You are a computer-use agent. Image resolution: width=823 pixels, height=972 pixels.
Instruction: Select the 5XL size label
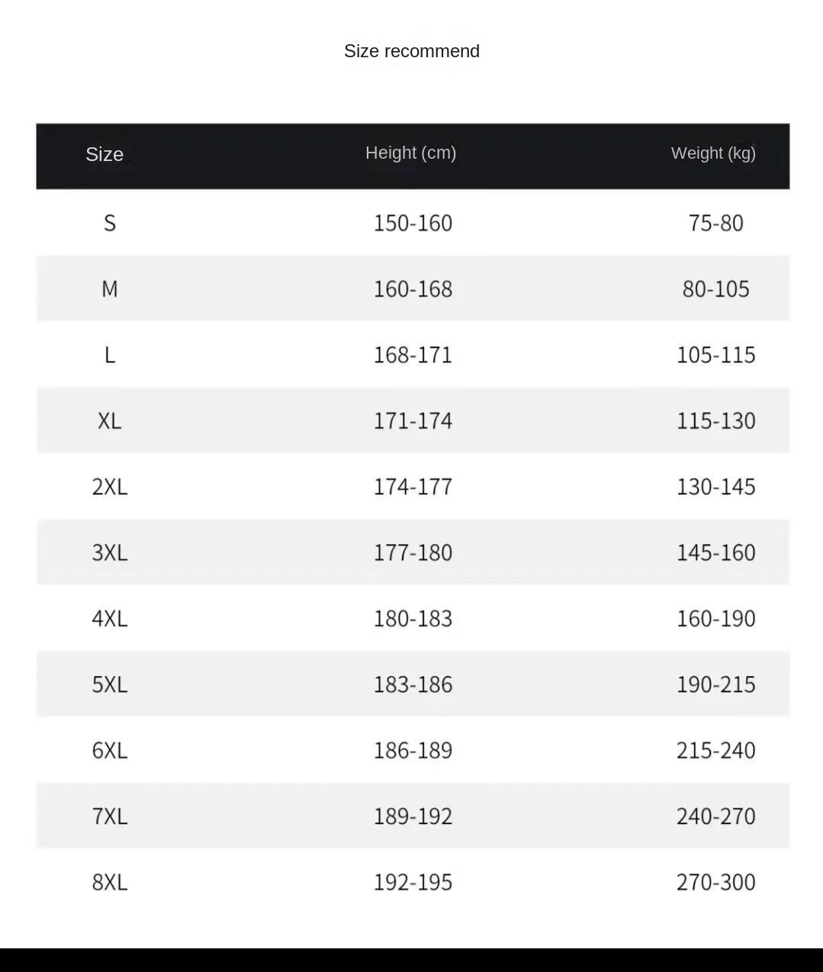coord(110,684)
